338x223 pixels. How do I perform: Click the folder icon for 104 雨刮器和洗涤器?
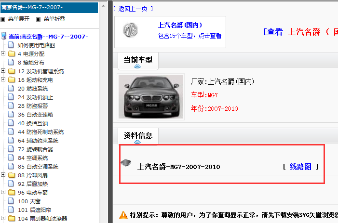click(12, 219)
